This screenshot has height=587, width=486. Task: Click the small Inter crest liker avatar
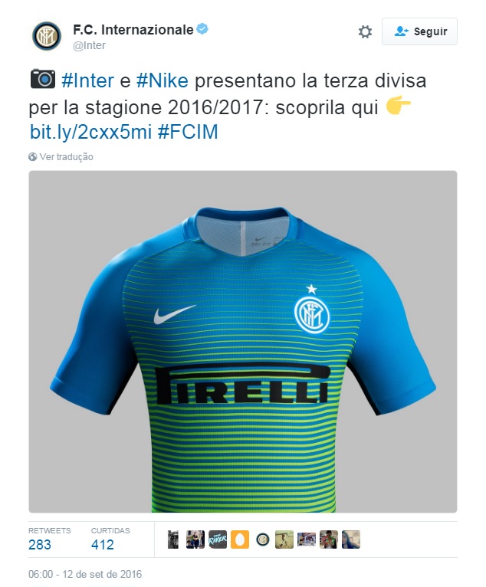coord(262,539)
